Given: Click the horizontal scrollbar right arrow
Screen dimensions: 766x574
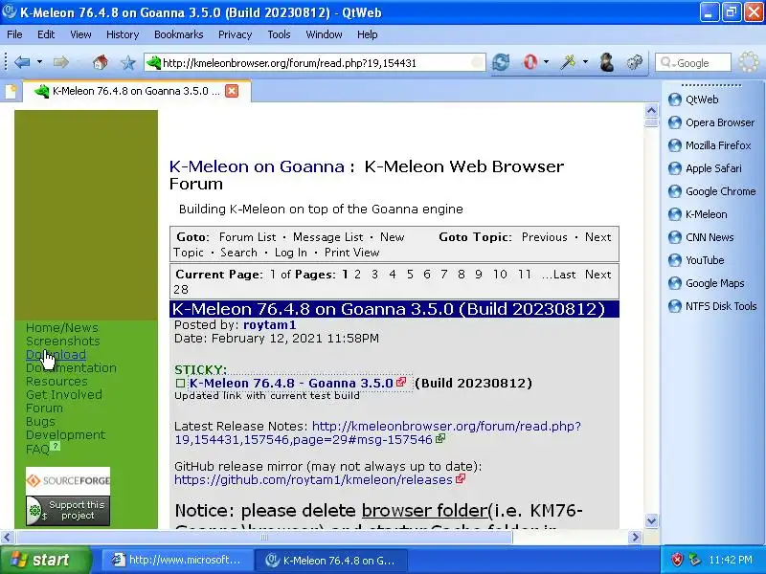Looking at the screenshot, I should coord(635,538).
